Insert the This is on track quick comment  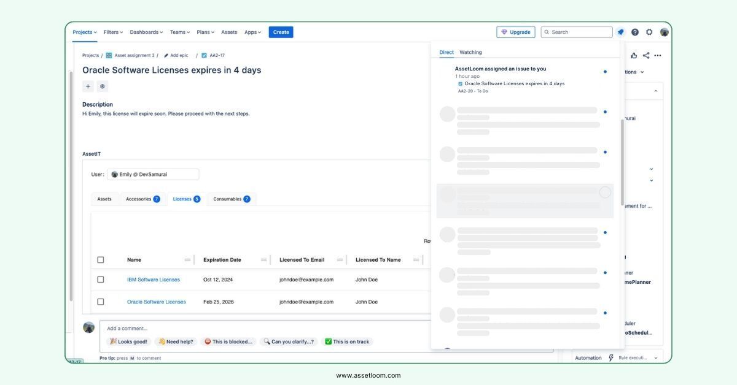[347, 341]
